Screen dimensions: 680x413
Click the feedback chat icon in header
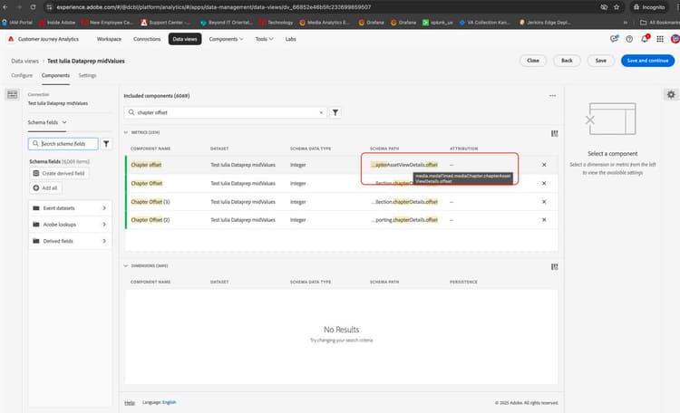(x=614, y=39)
